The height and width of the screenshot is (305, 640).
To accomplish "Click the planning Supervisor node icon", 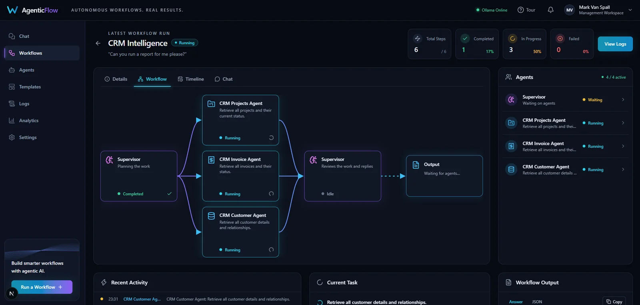I will coord(109,160).
